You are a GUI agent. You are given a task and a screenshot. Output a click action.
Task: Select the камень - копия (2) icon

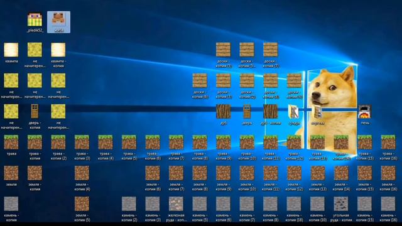coord(129,203)
